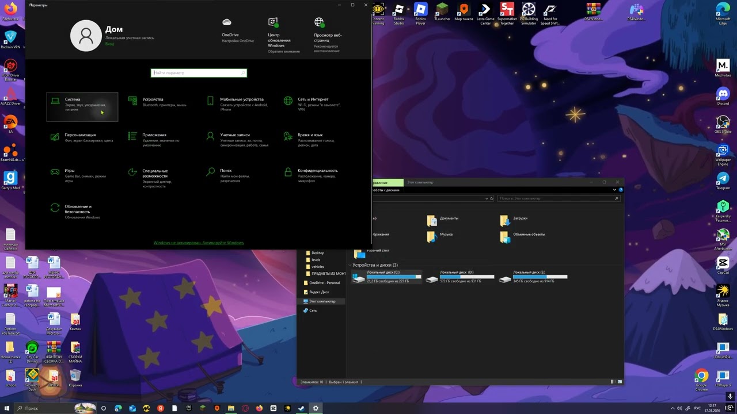737x414 pixels.
Task: Open Корзина recycle bin on desktop
Action: [x=75, y=378]
